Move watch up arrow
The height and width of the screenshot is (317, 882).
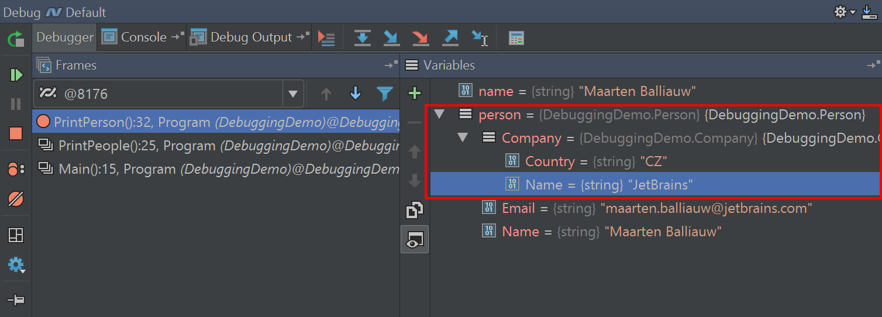[x=415, y=151]
